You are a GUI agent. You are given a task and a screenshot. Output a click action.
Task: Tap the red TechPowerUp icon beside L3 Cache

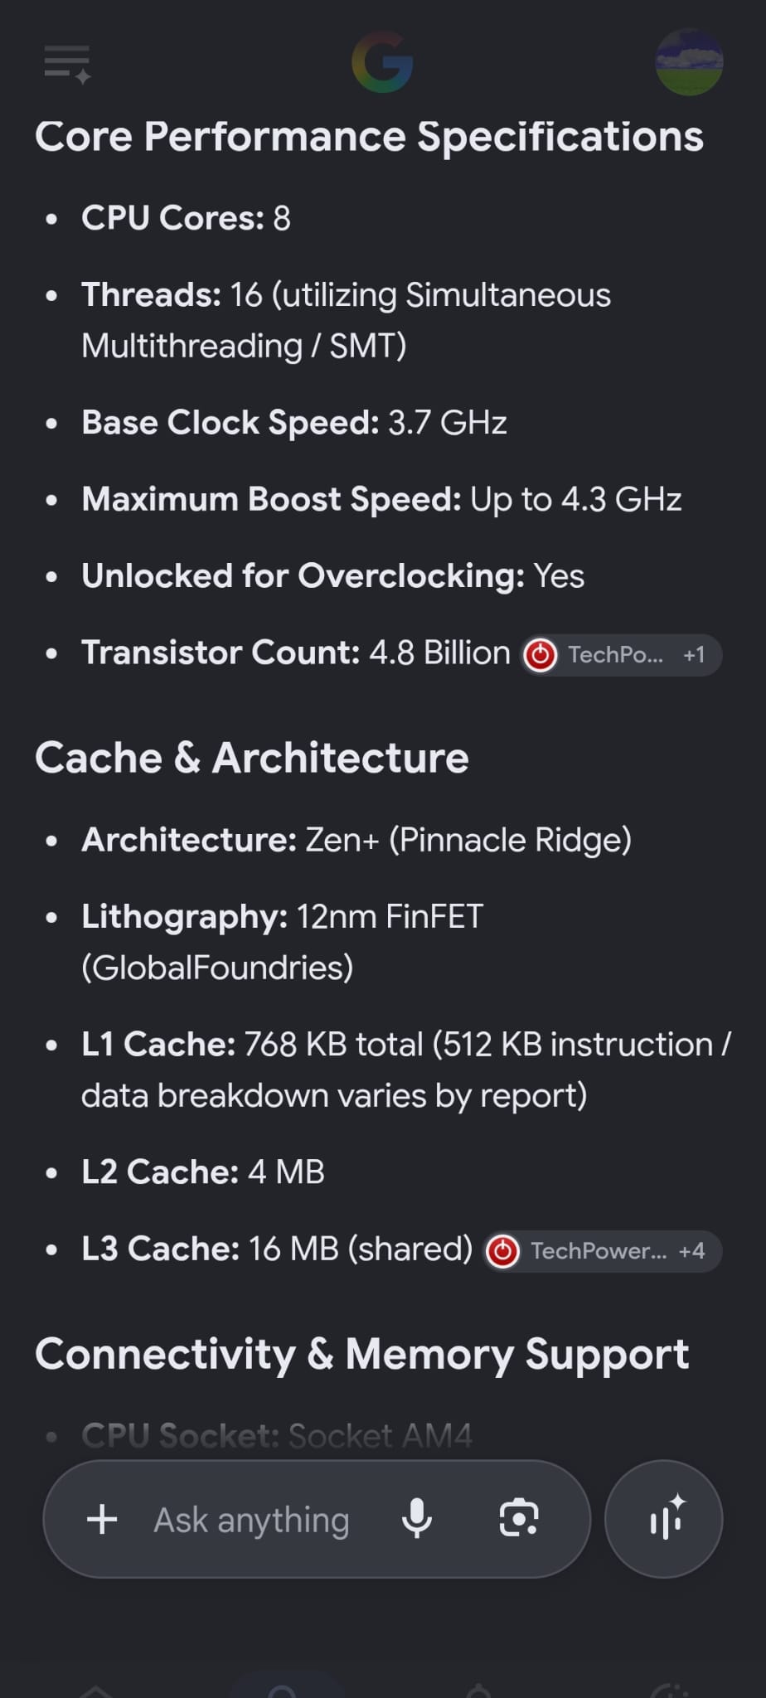coord(502,1251)
